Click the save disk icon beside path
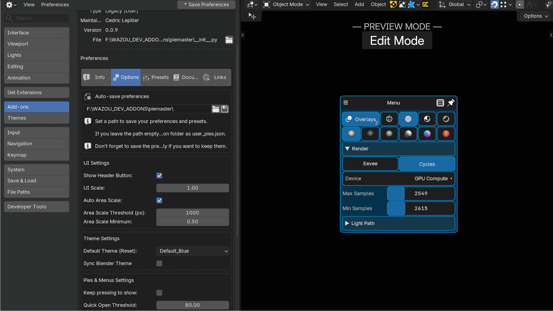Viewport: 553px width, 311px height. 225,109
